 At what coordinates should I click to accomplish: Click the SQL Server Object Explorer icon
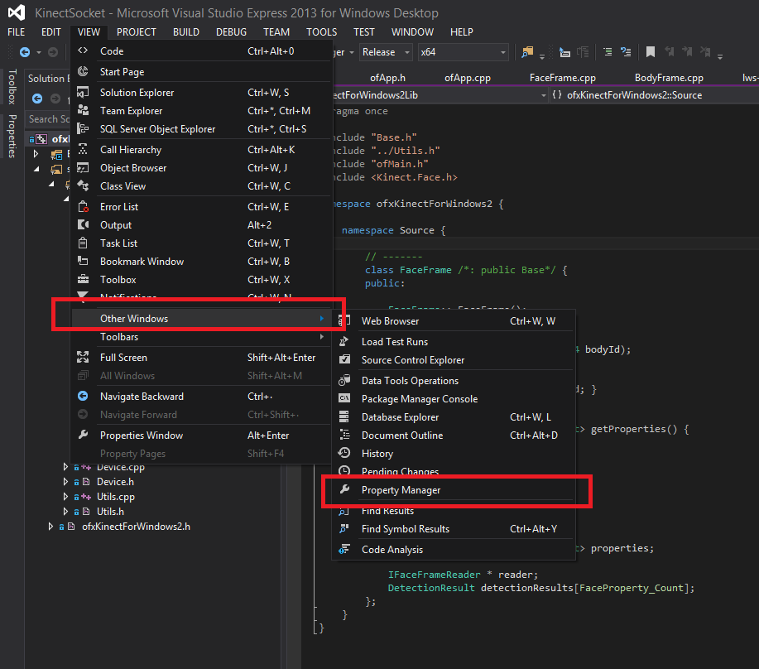click(x=83, y=129)
